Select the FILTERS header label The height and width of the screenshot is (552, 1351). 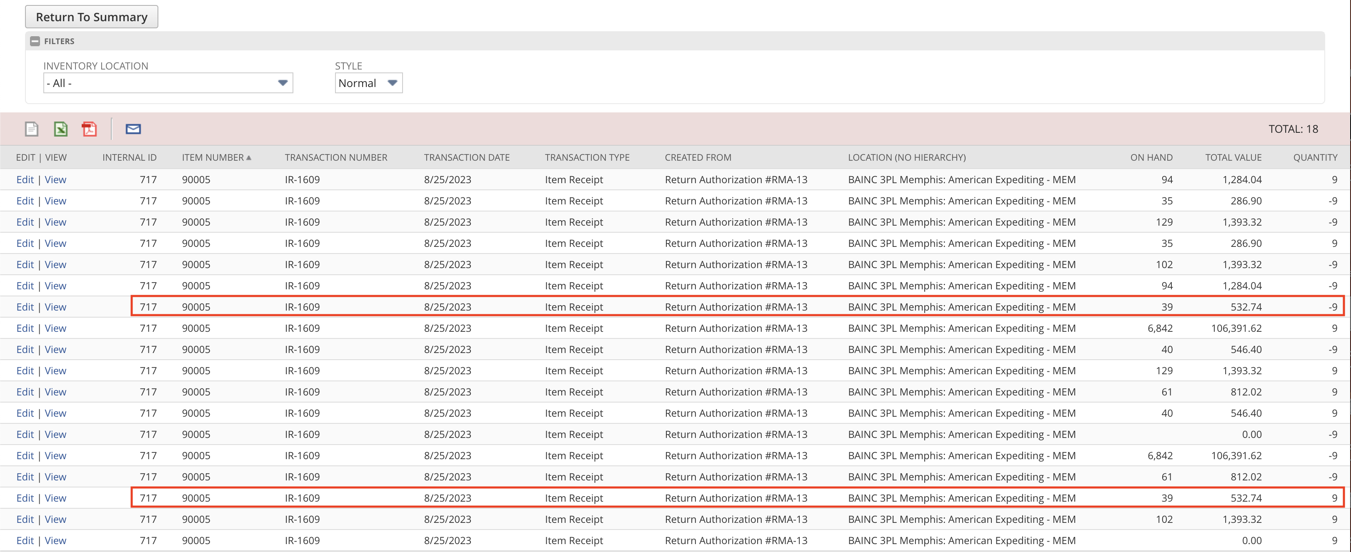(x=59, y=41)
